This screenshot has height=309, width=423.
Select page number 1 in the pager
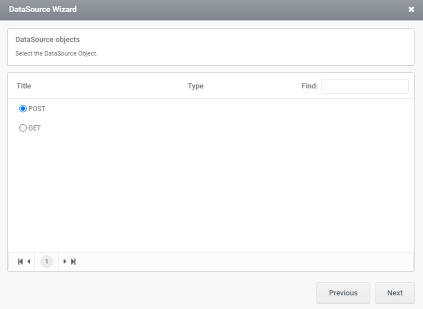(x=47, y=261)
